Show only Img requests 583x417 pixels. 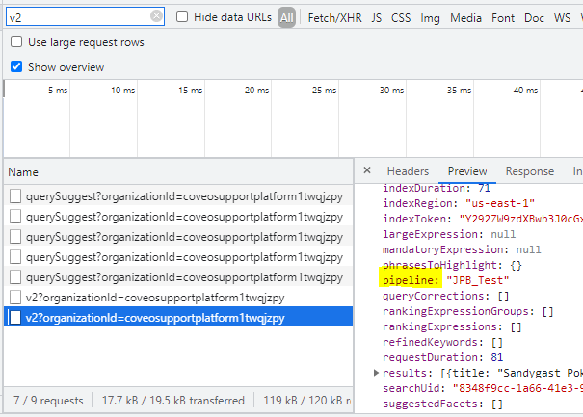tap(430, 17)
